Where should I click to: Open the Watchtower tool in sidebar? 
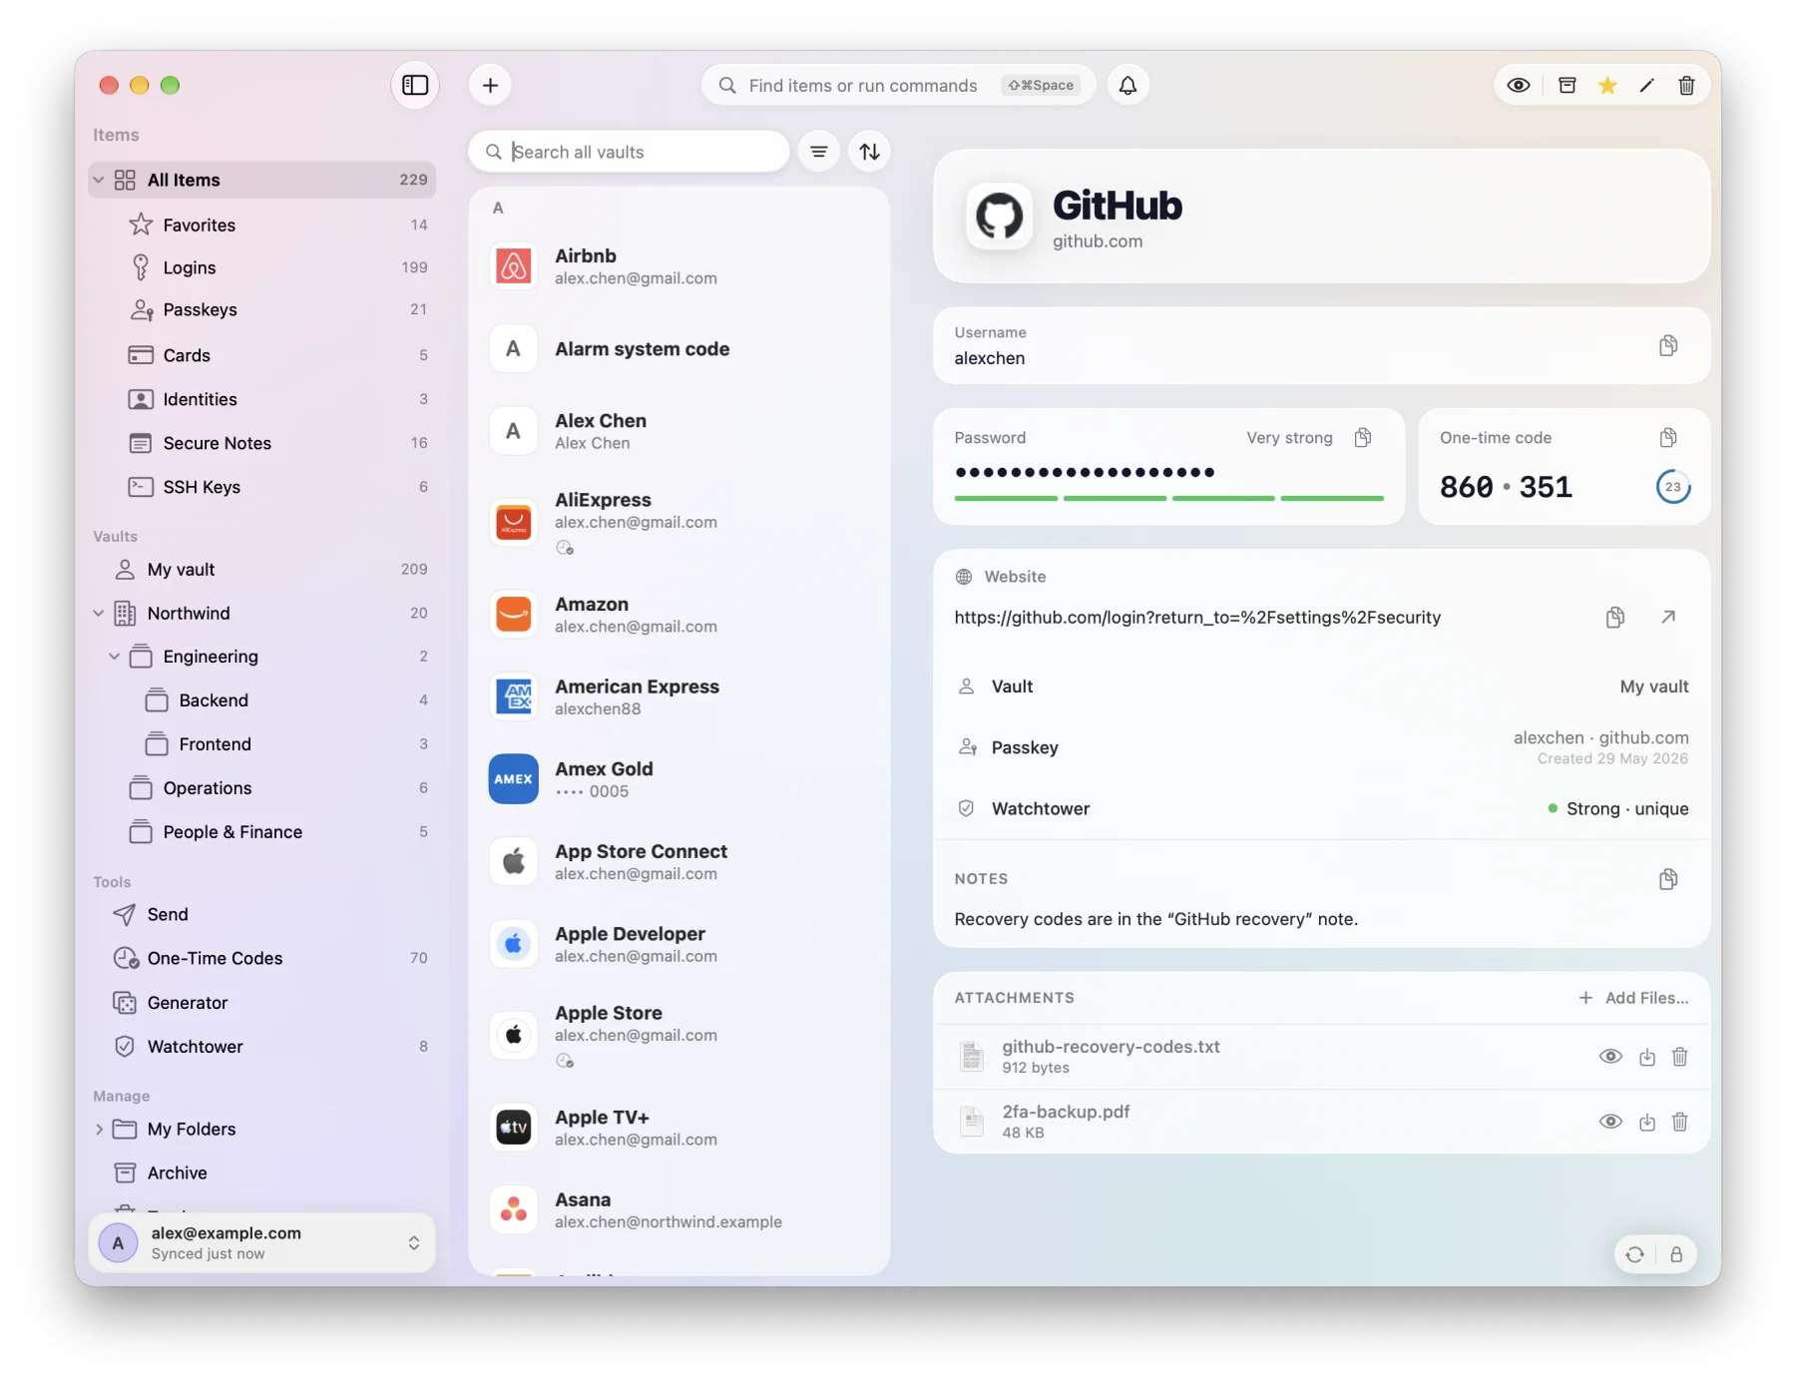[x=262, y=1047]
